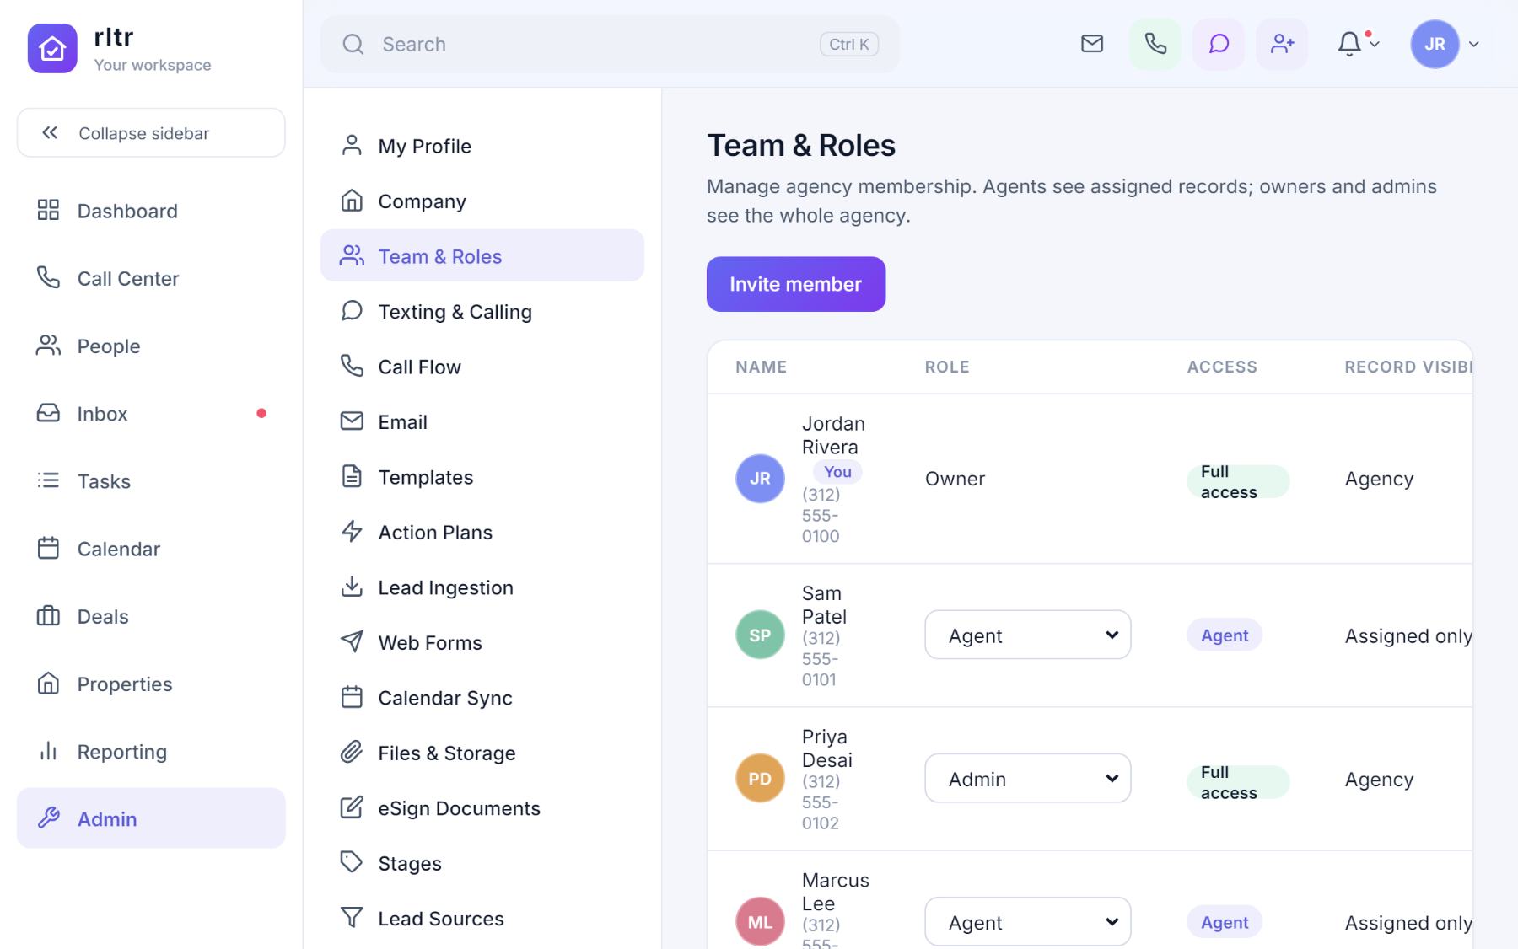This screenshot has width=1518, height=949.
Task: Click the Dashboard grid icon
Action: coord(48,210)
